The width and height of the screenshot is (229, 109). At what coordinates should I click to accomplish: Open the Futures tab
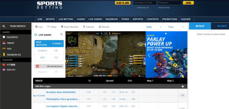[89, 27]
